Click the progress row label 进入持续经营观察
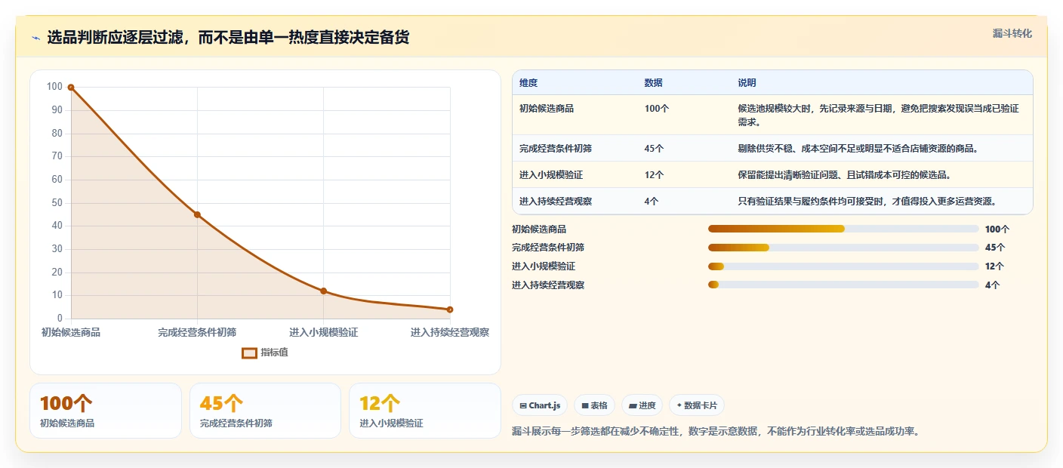Screen dimensions: 1063x468 pyautogui.click(x=548, y=285)
